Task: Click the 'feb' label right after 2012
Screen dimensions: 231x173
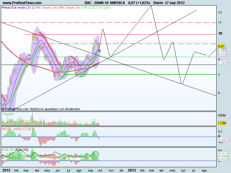Action: coord(16,170)
